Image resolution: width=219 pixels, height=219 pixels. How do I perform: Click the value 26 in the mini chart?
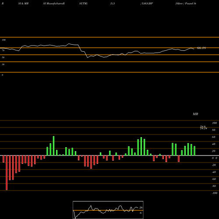pos(141,208)
